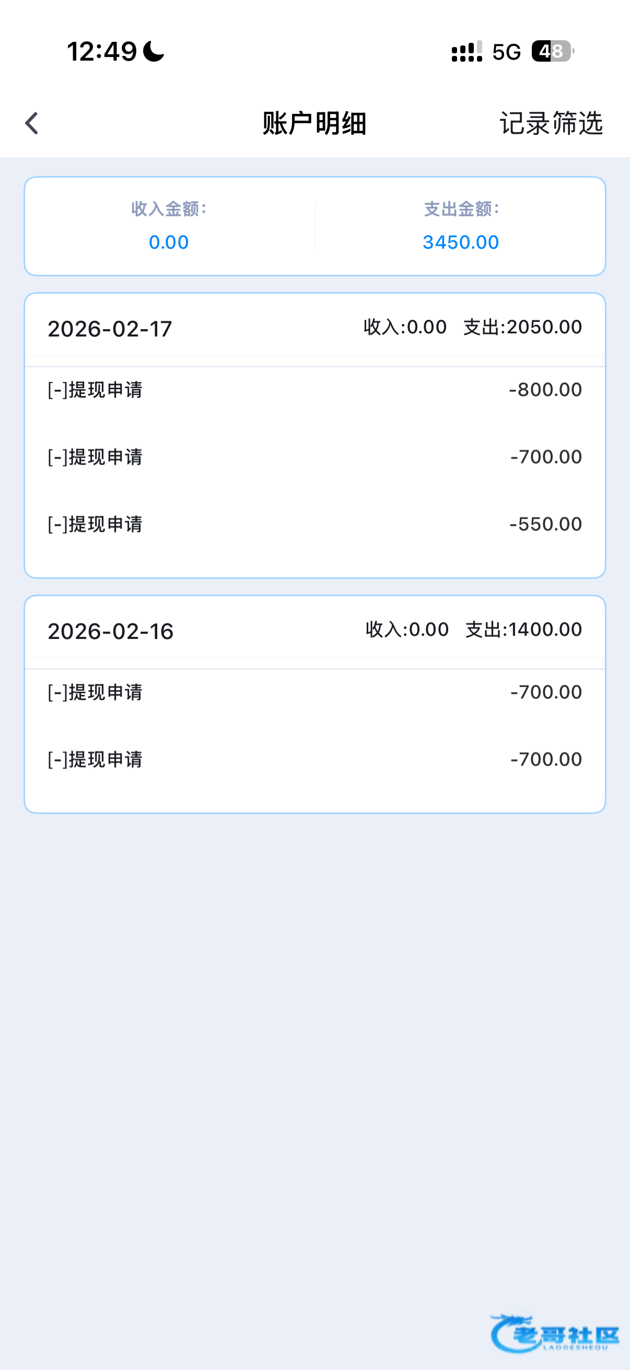Image resolution: width=630 pixels, height=1370 pixels.
Task: Open the -550.00 提现申请 record
Action: tap(314, 525)
